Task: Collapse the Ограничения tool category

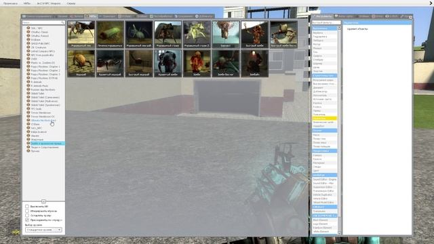Action: click(324, 28)
